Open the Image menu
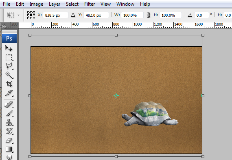This screenshot has height=160, width=232. [36, 4]
